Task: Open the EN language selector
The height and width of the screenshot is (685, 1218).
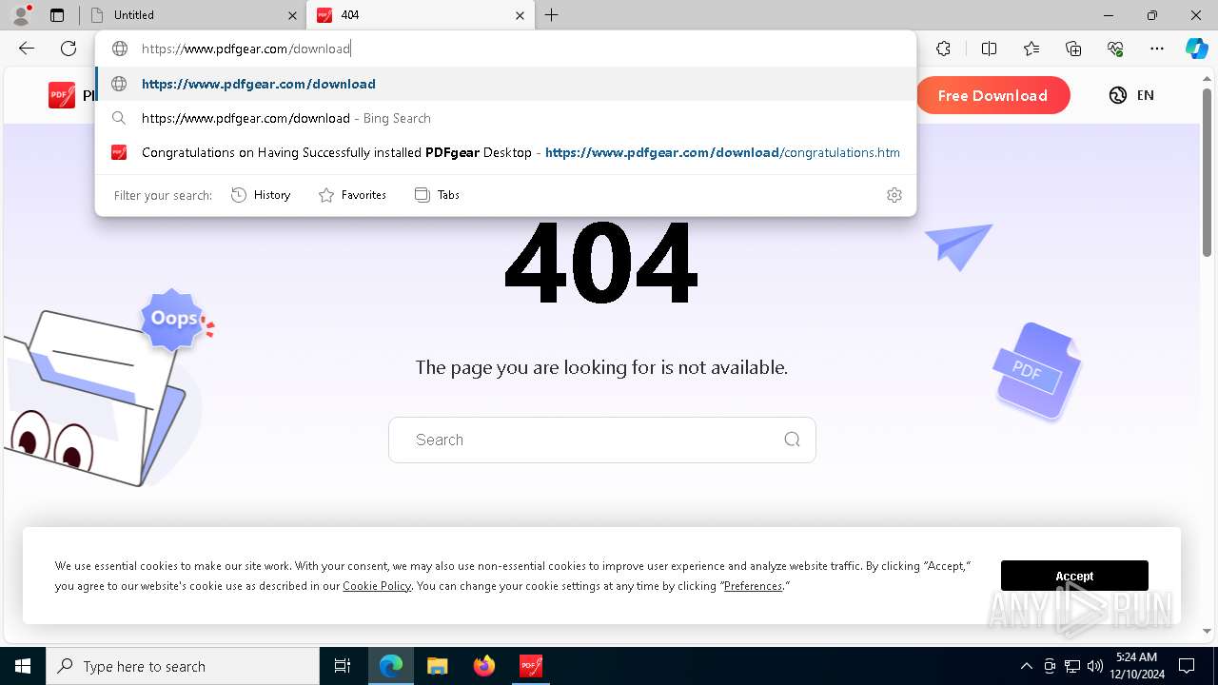Action: [1131, 95]
